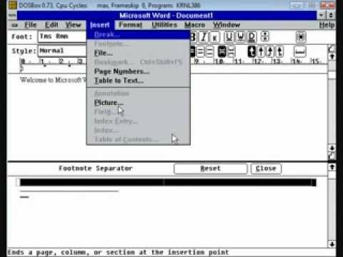Close the open Insert menu

[100, 25]
